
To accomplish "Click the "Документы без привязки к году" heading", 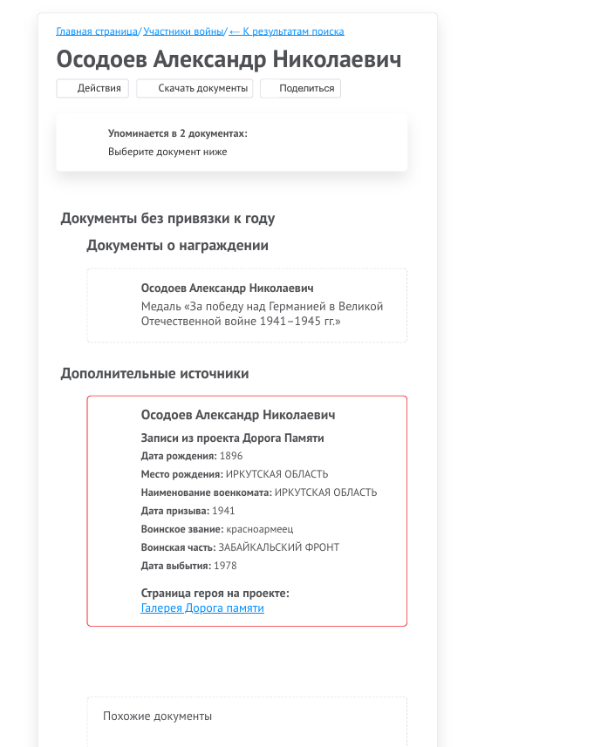I will [167, 218].
